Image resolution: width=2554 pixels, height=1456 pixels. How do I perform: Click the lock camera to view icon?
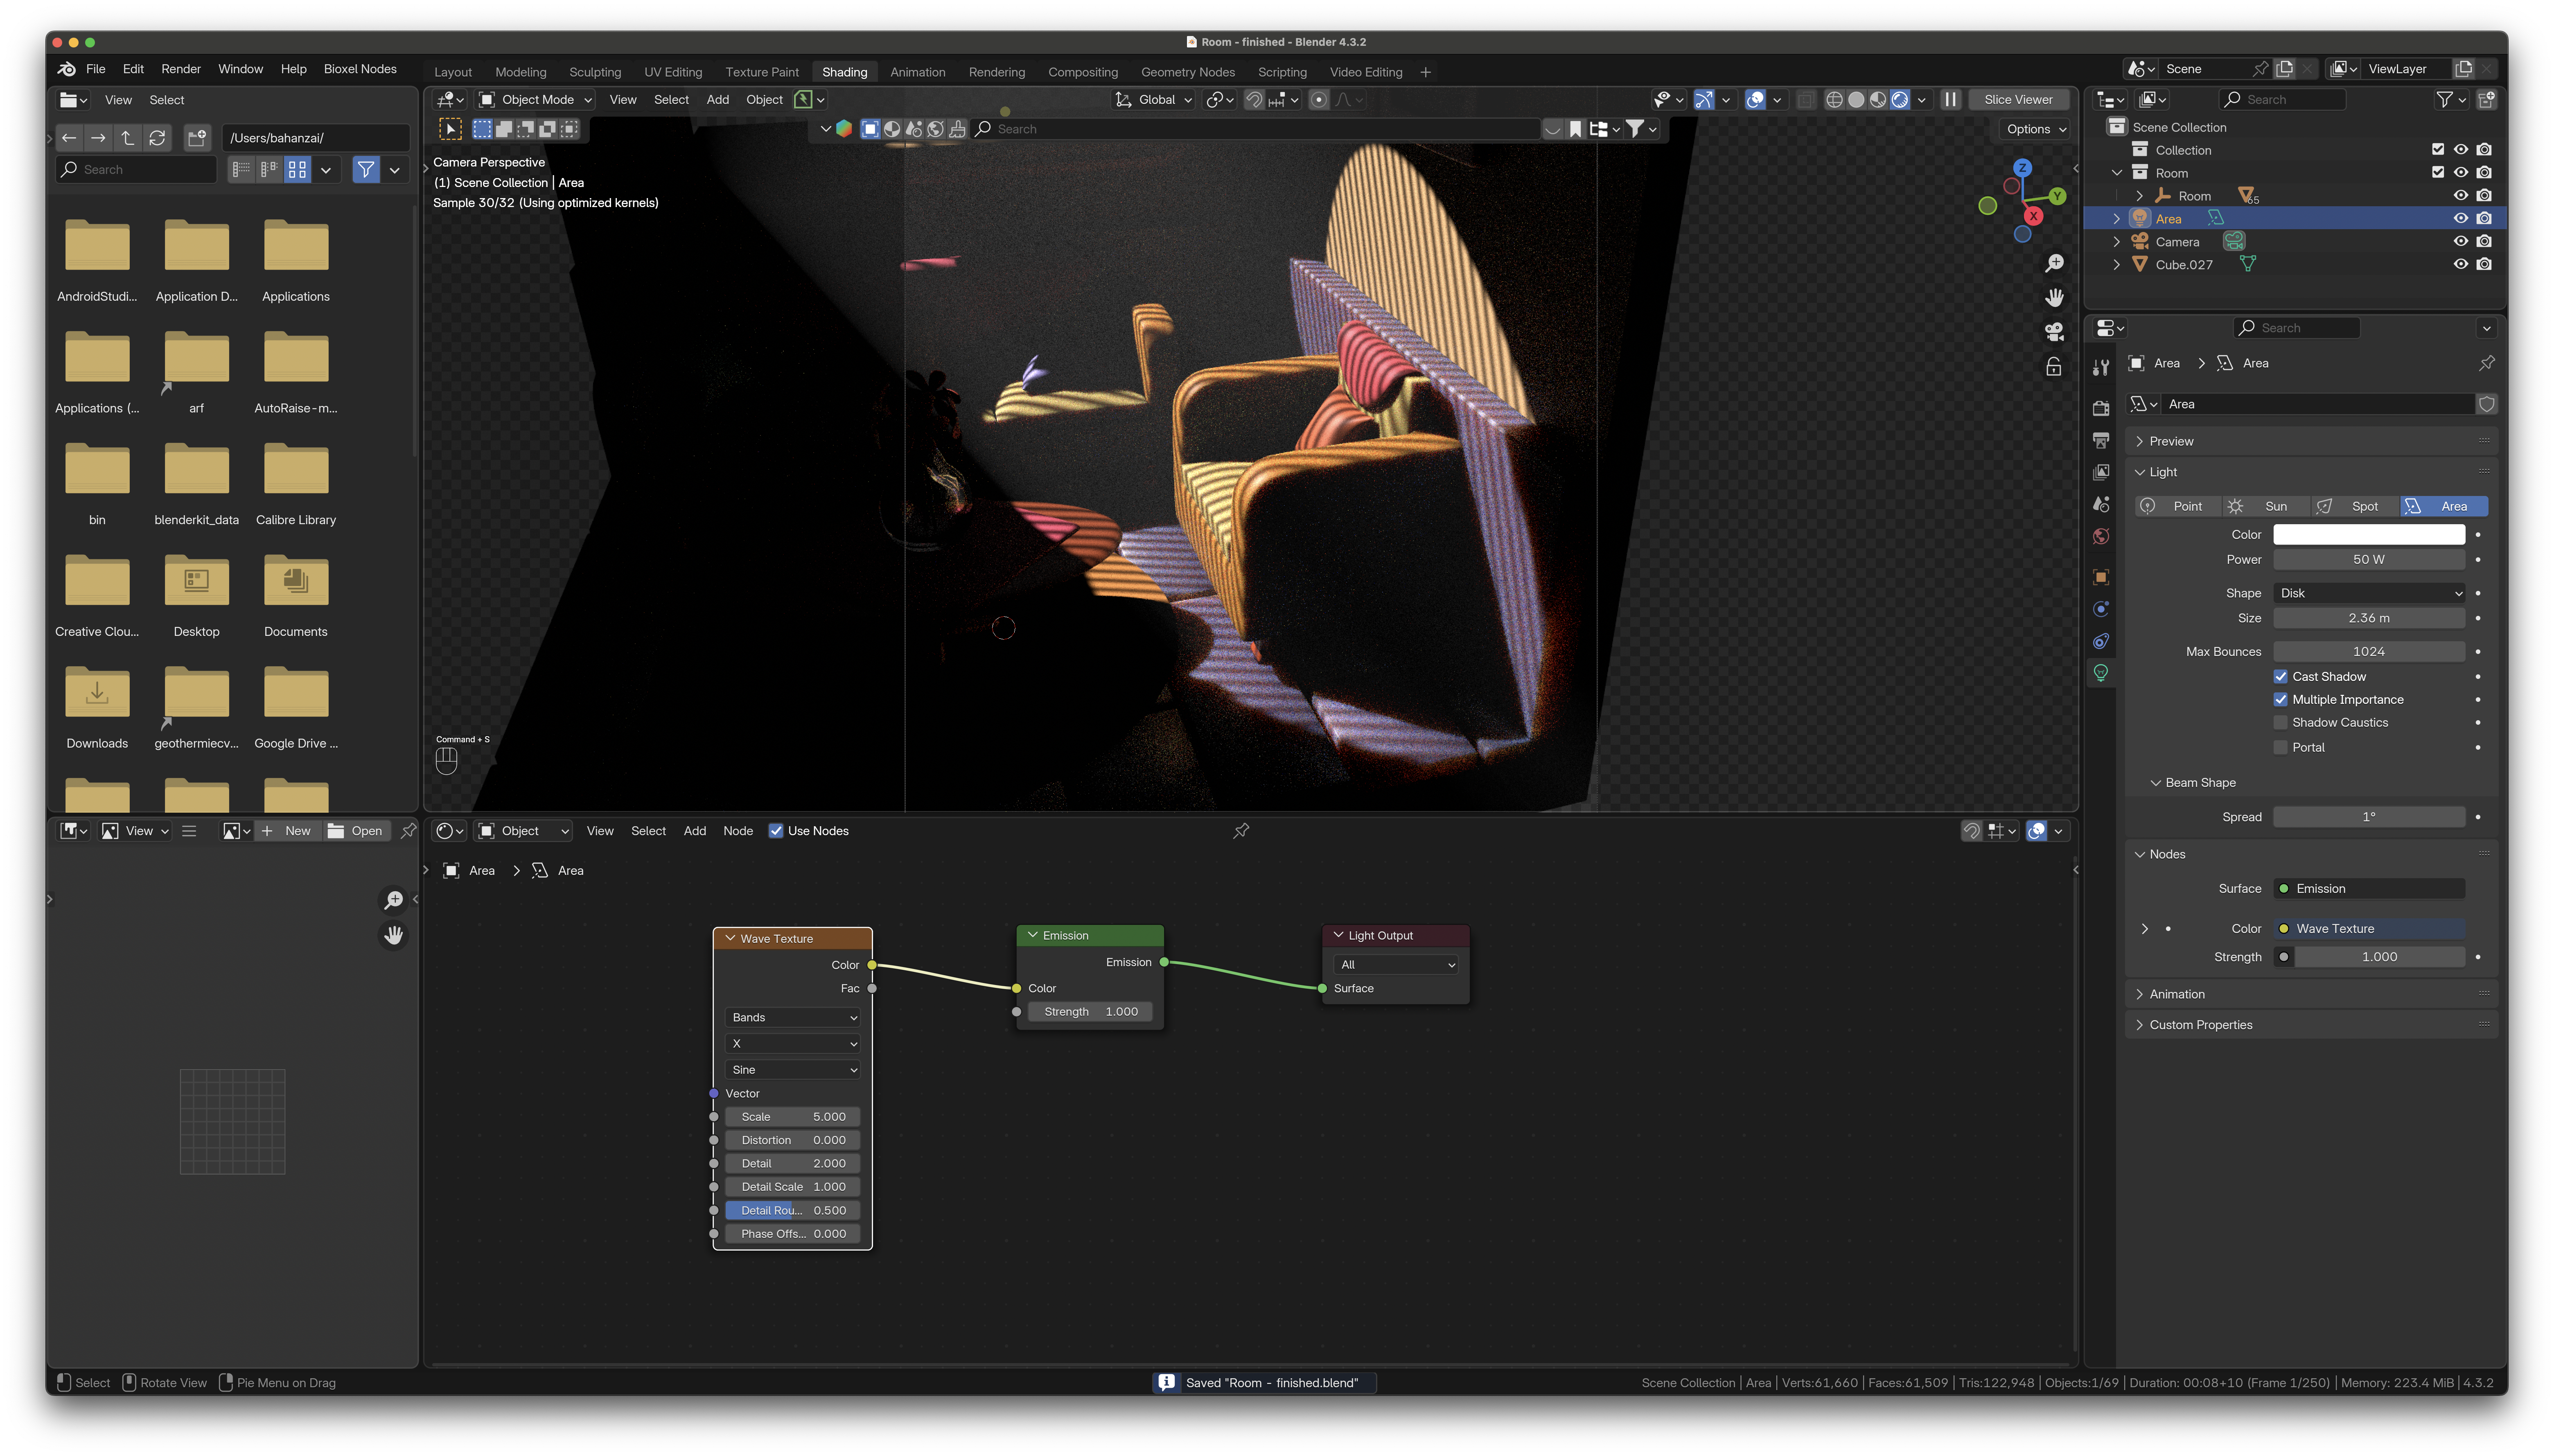tap(2054, 367)
